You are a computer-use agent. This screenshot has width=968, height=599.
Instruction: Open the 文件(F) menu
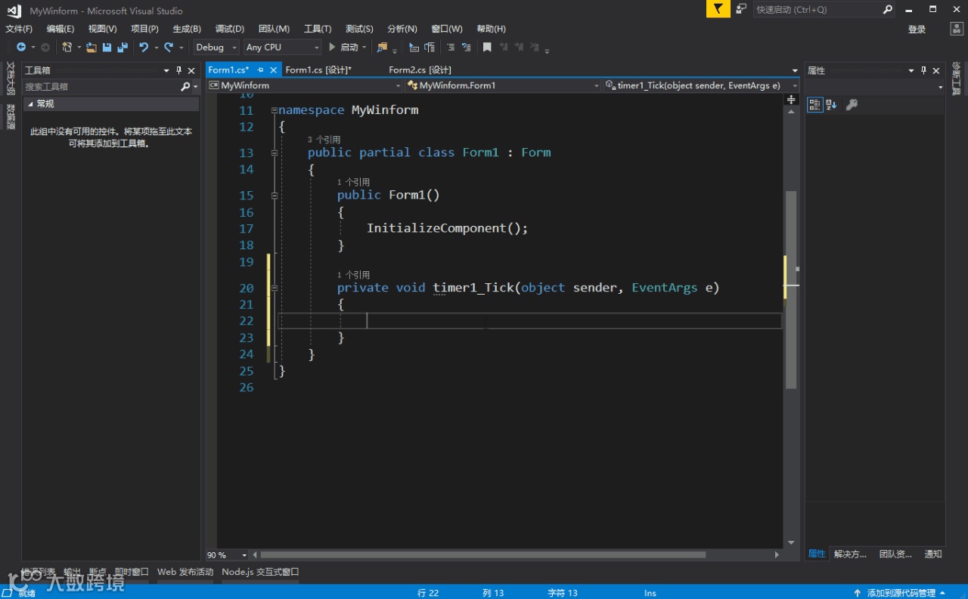point(19,29)
